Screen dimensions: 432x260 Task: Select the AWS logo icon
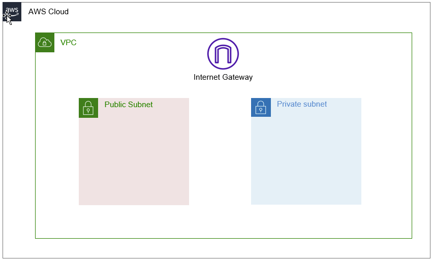click(12, 12)
